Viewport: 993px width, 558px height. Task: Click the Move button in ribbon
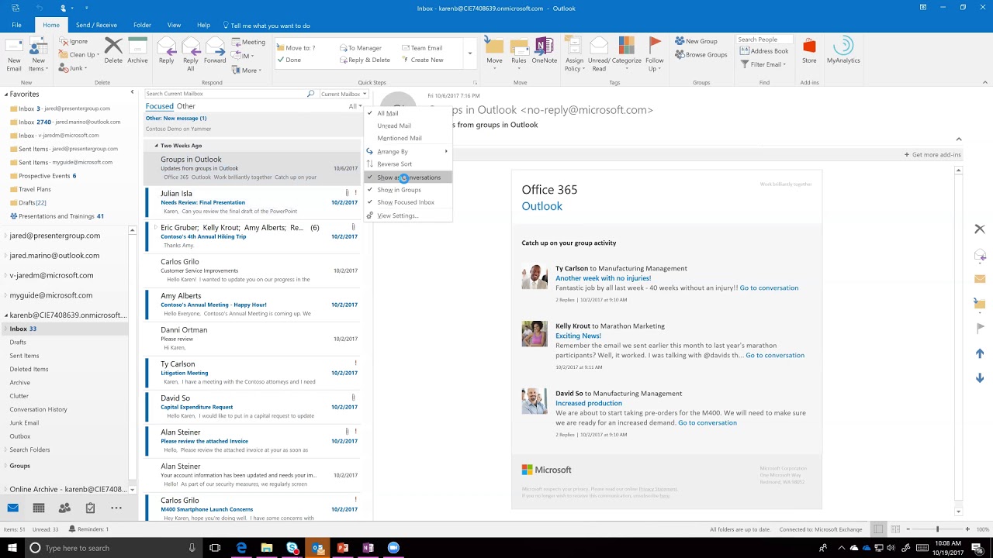tap(494, 53)
